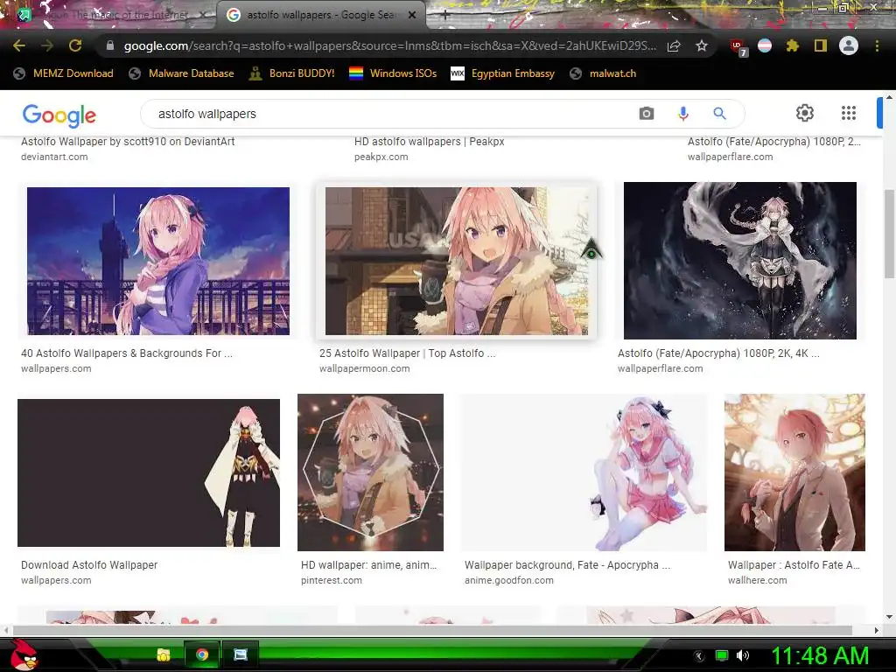The width and height of the screenshot is (896, 672).
Task: Open the Download Astolfo Wallpaper image
Action: click(x=149, y=472)
